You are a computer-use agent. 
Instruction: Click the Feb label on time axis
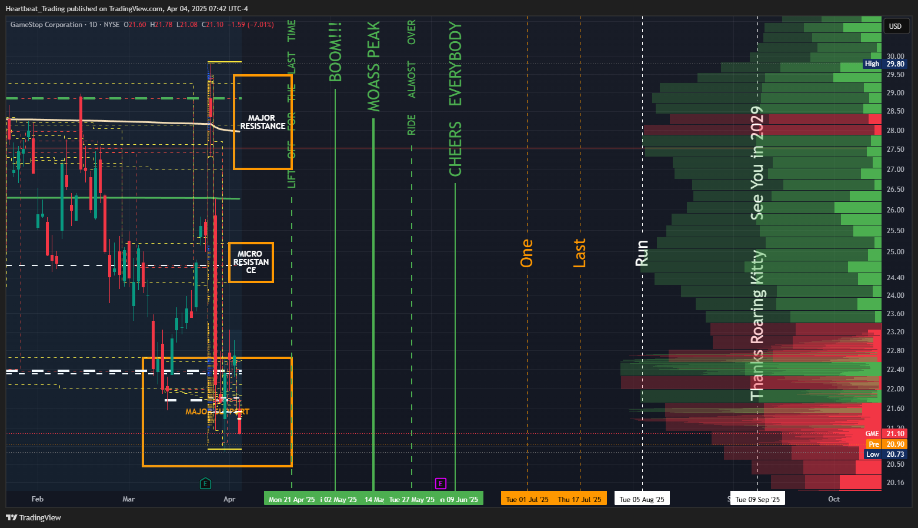pos(37,499)
